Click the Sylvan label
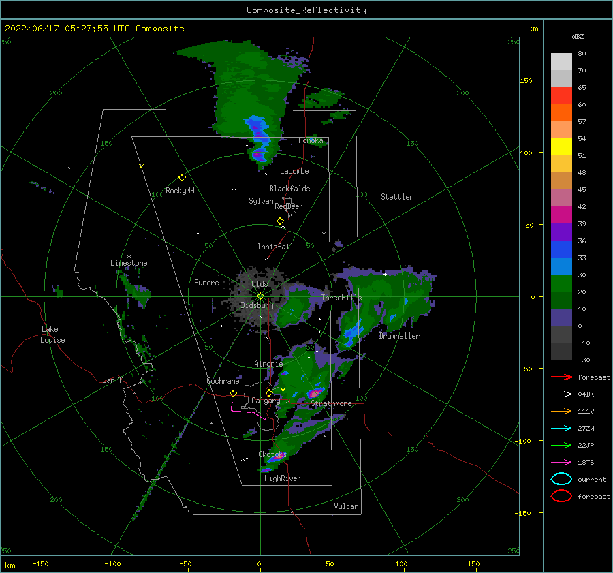Image resolution: width=613 pixels, height=573 pixels. pos(261,201)
